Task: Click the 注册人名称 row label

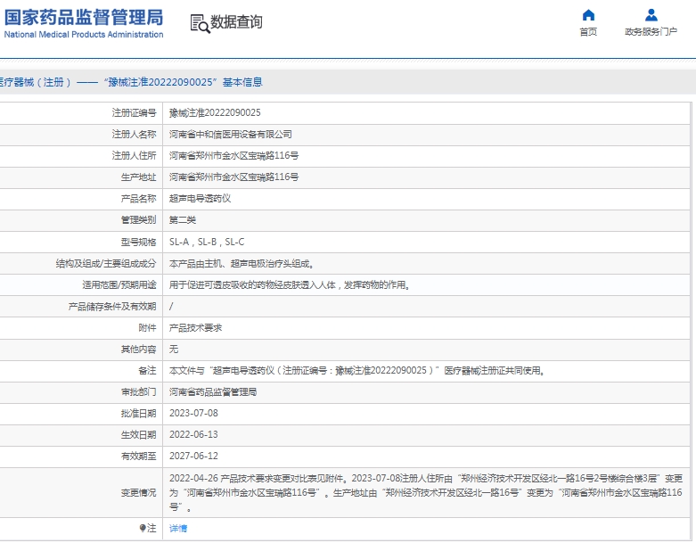Action: (x=134, y=134)
